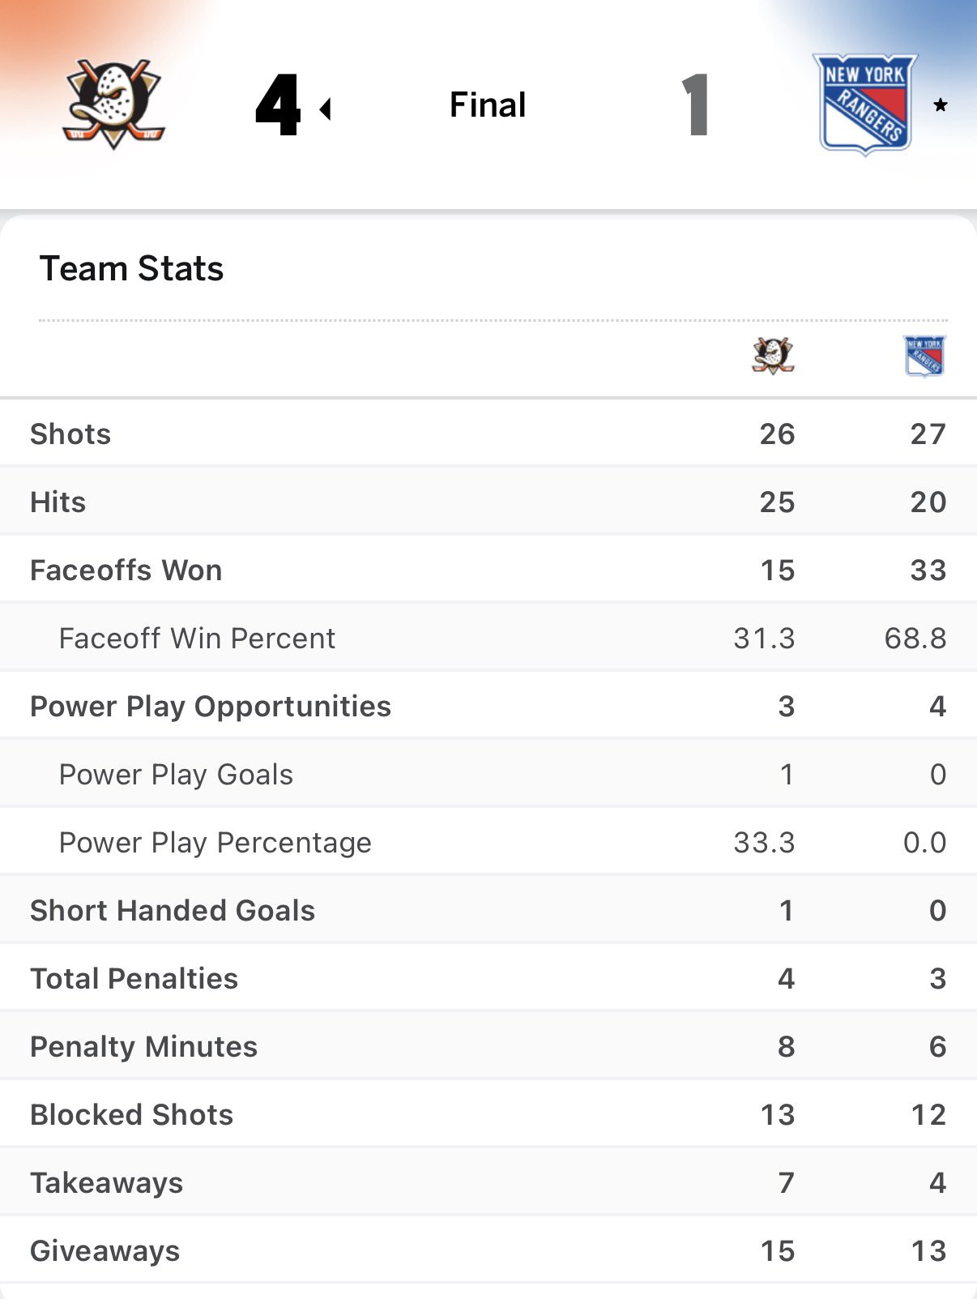
Task: Tap the Anaheim Ducks logo in header
Action: pos(113,104)
